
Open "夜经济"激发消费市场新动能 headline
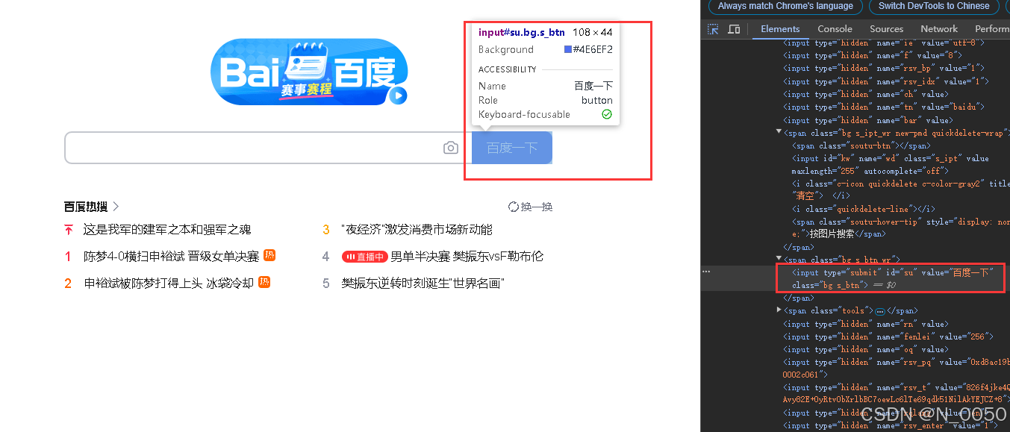[417, 229]
